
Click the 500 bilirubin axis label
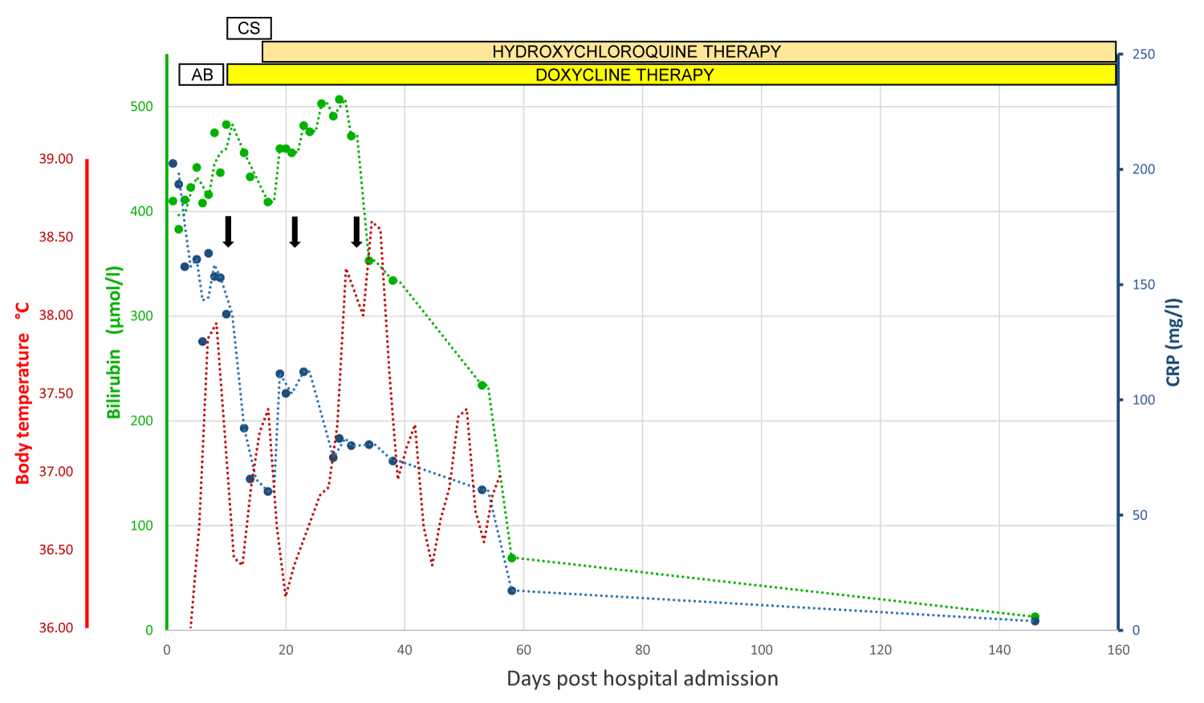point(141,107)
